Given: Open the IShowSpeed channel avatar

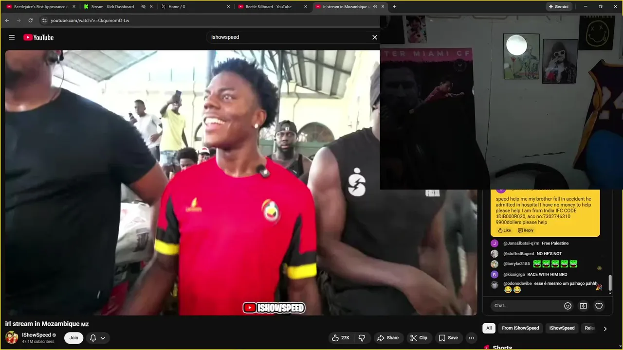Looking at the screenshot, I should (12, 337).
